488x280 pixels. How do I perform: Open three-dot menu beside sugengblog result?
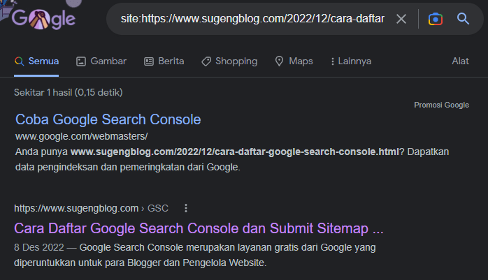click(186, 208)
